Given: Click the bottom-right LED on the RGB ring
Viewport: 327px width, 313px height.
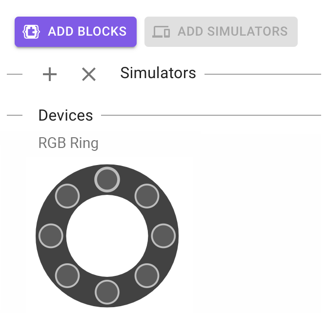Looking at the screenshot, I should [147, 276].
